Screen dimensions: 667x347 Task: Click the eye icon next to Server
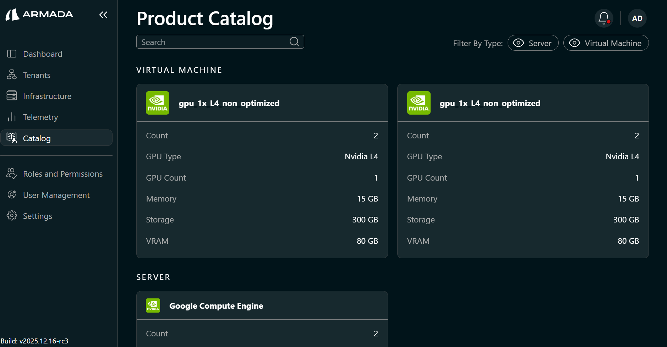tap(518, 43)
